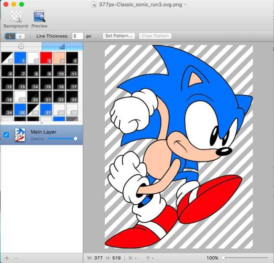This screenshot has width=274, height=263.
Task: Pick black-white split swatch number 26
Action: pyautogui.click(x=33, y=109)
